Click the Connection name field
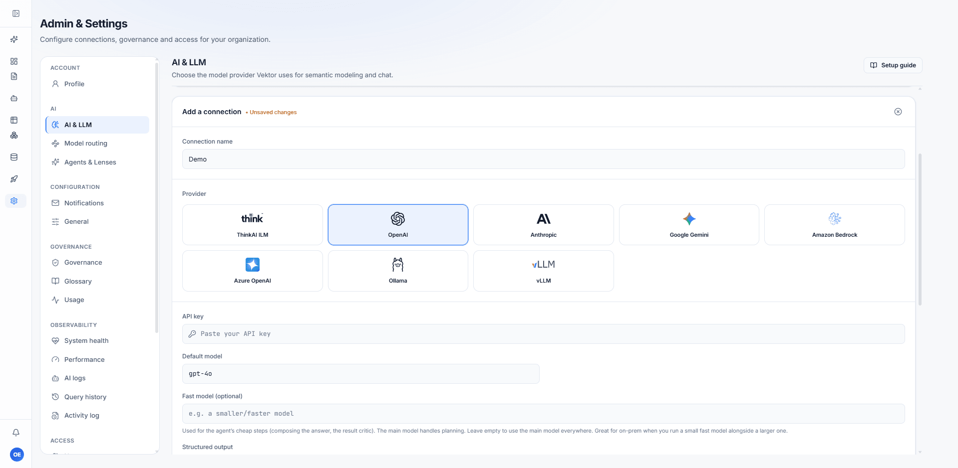958x468 pixels. coord(543,159)
